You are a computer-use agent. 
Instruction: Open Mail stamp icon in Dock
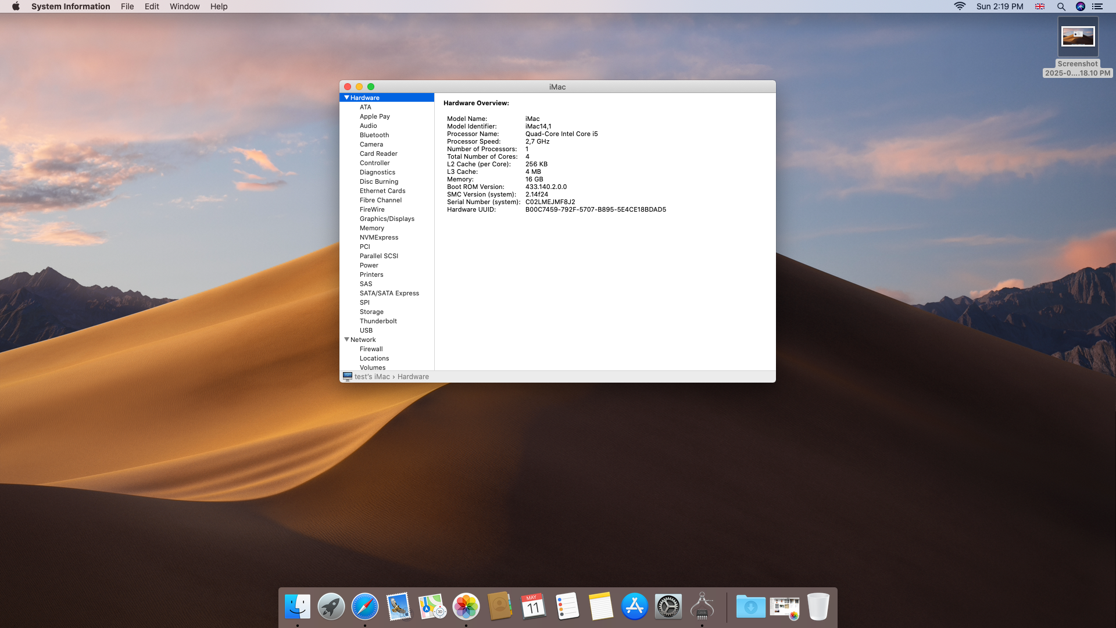click(399, 606)
